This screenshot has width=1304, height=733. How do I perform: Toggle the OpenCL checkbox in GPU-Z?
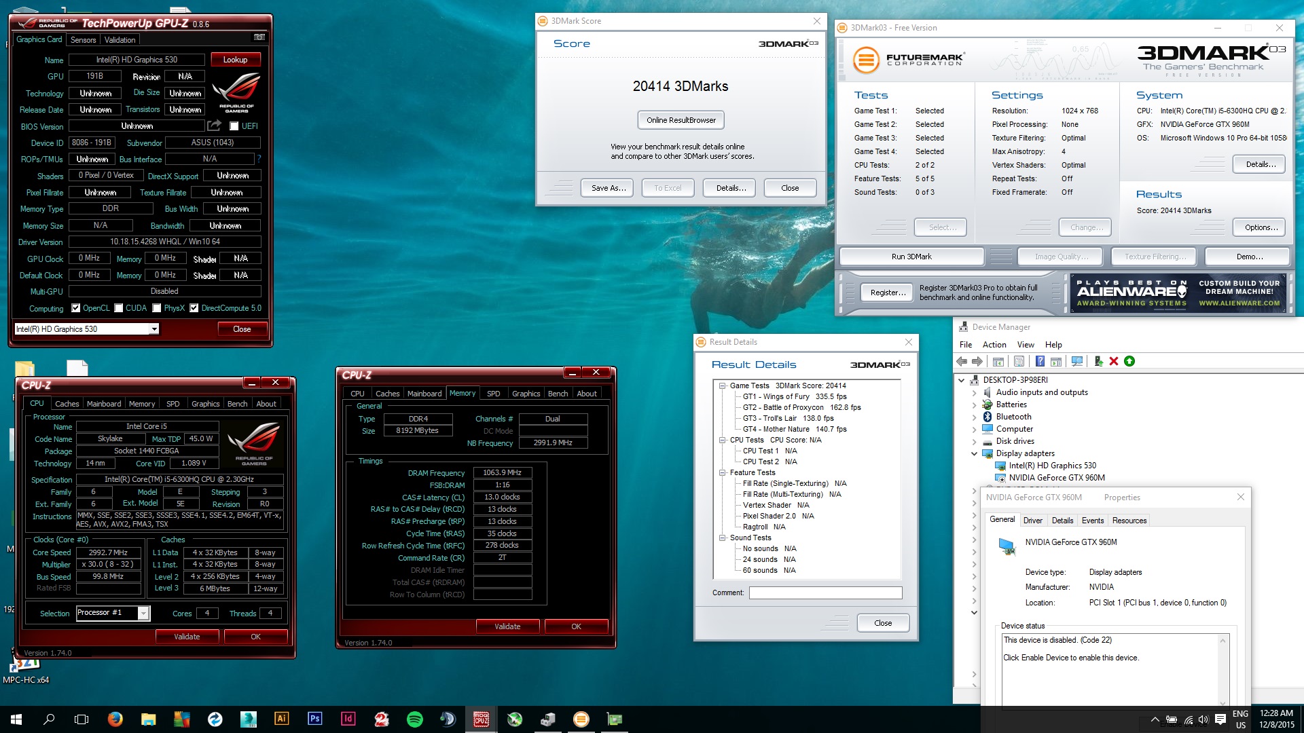(x=75, y=308)
